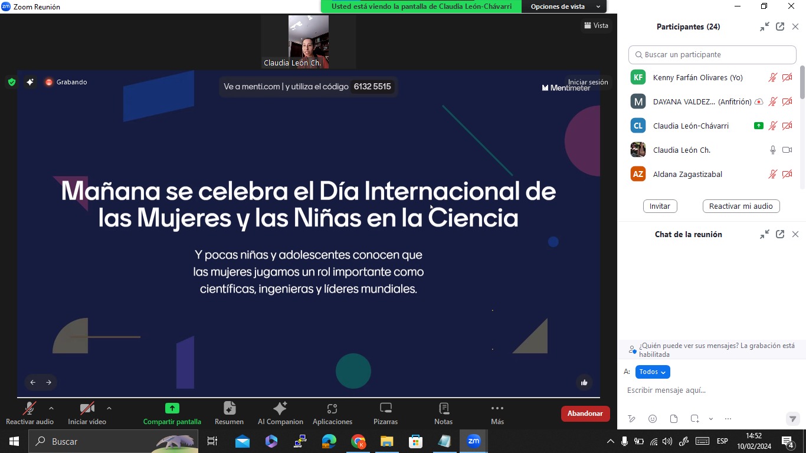Click the Buscar un participante search field
This screenshot has height=453, width=806.
[712, 55]
